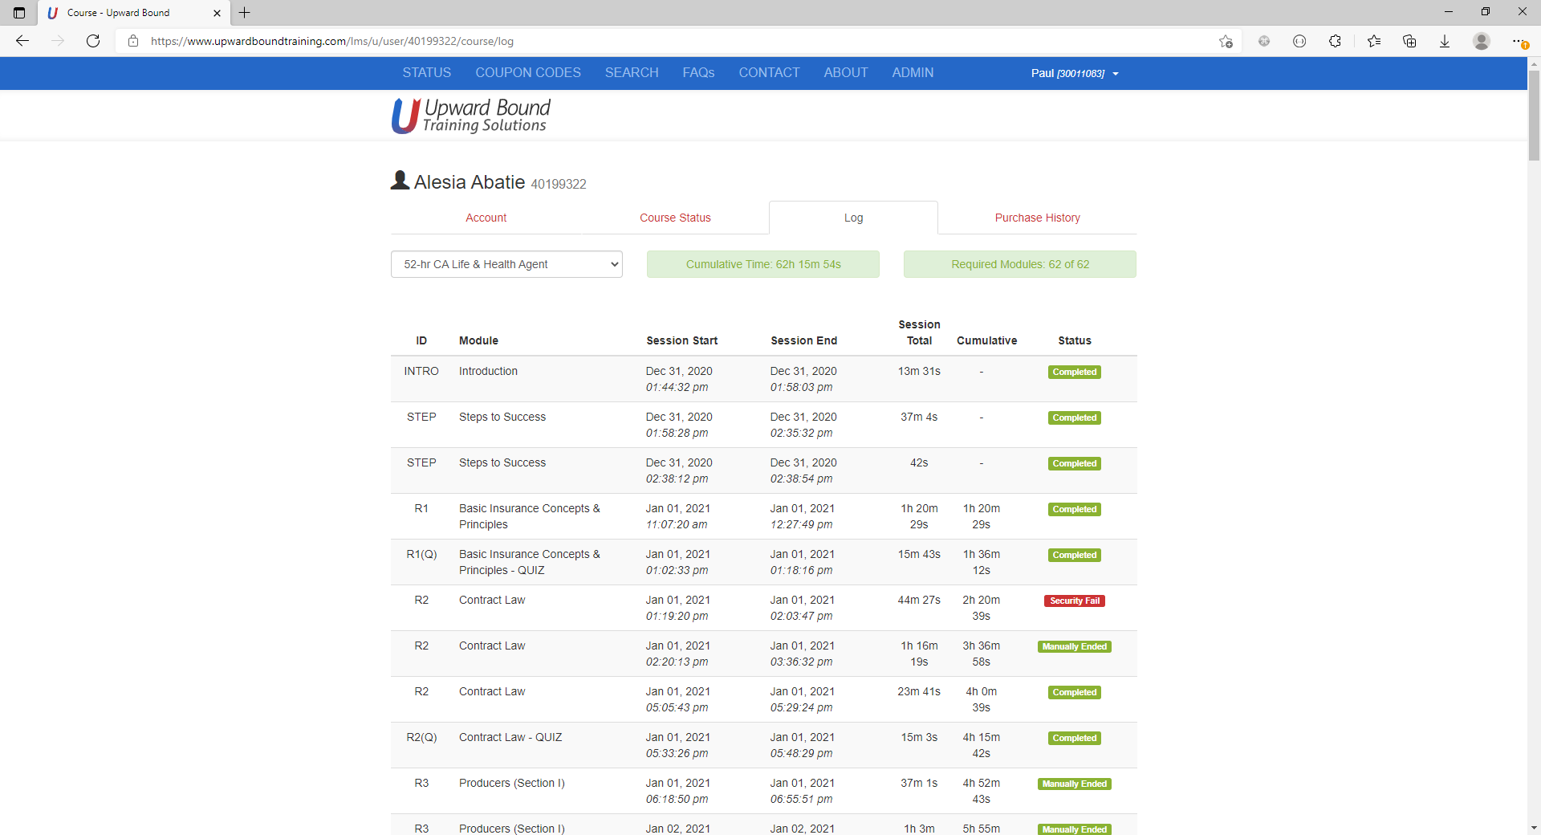Open the STATUS menu item

pos(427,73)
